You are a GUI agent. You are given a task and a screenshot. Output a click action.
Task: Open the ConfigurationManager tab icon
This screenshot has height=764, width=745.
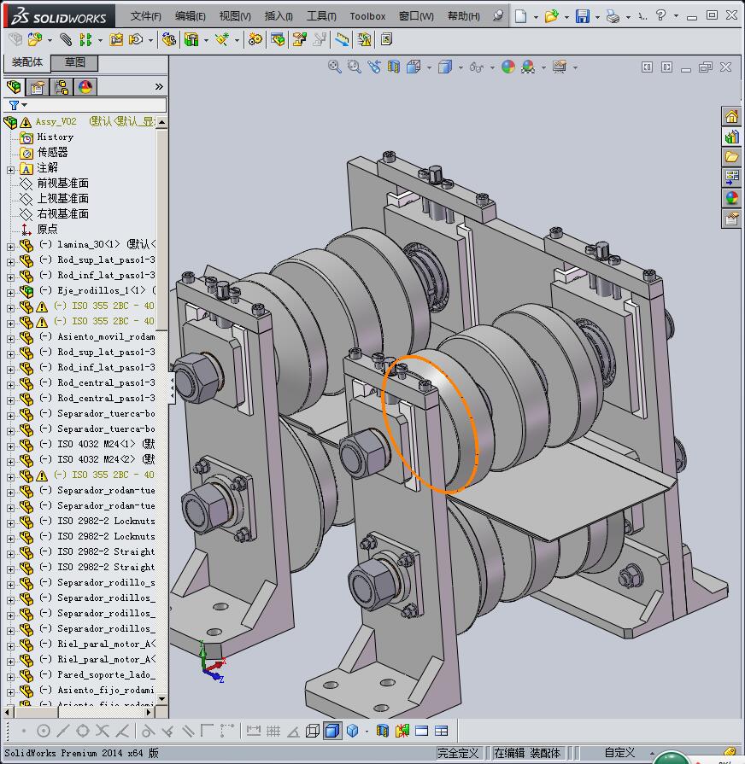(62, 87)
